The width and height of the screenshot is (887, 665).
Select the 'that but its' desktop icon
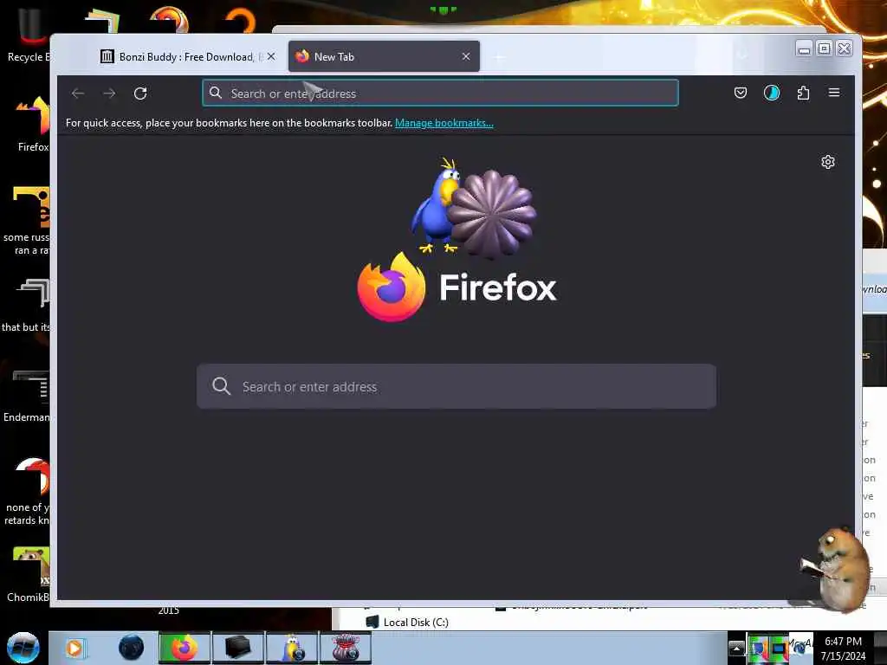27,306
